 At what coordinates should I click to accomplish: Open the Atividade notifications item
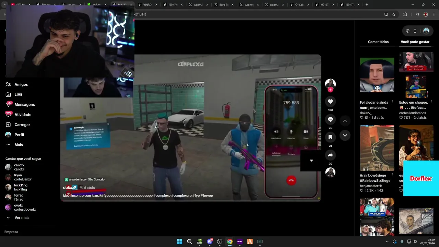(23, 115)
